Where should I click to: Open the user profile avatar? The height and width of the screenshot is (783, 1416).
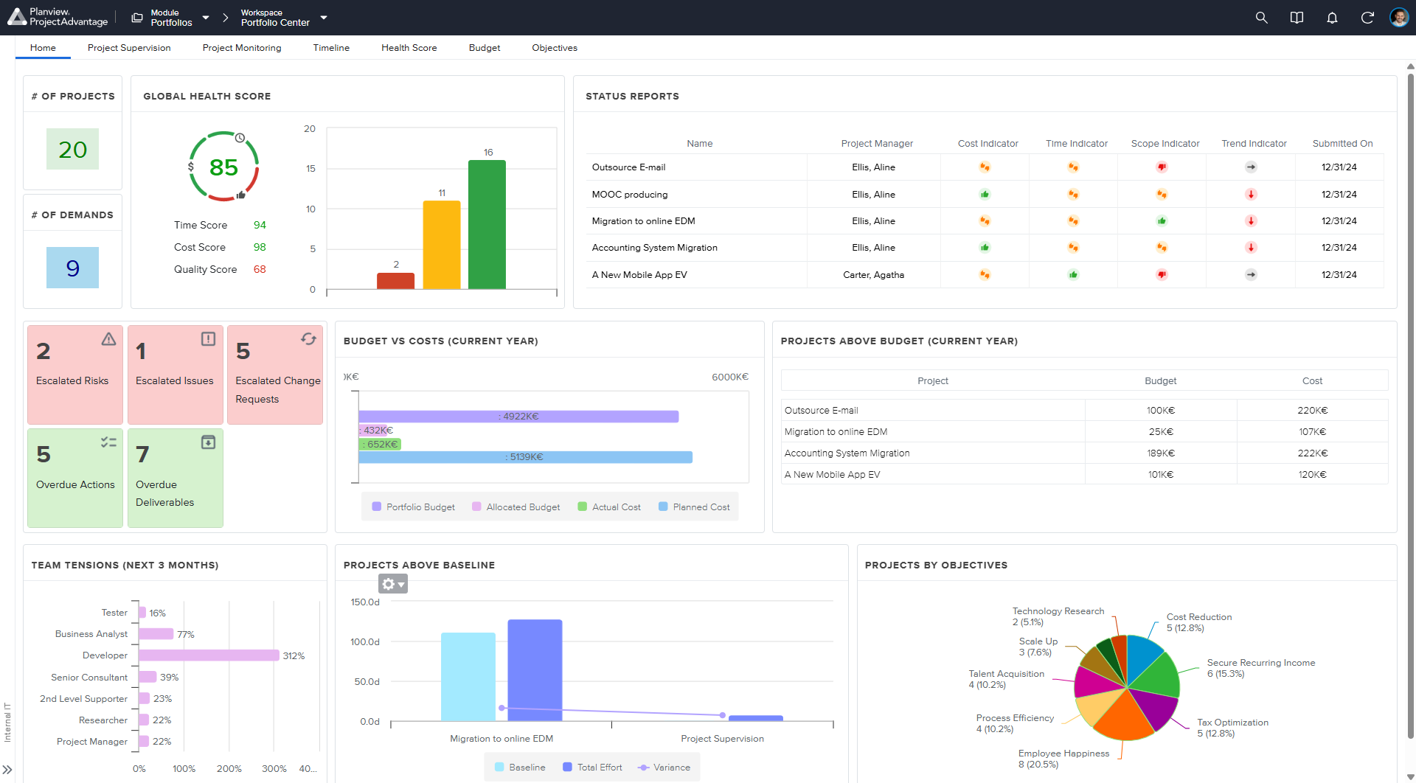1399,18
